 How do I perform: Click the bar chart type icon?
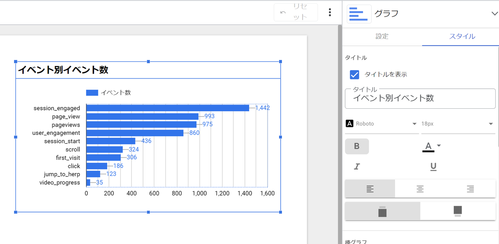click(x=359, y=14)
